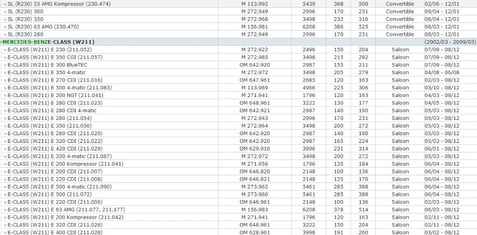The image size is (477, 235).
Task: Click engine code OM 647.961
Action: [x=255, y=80]
